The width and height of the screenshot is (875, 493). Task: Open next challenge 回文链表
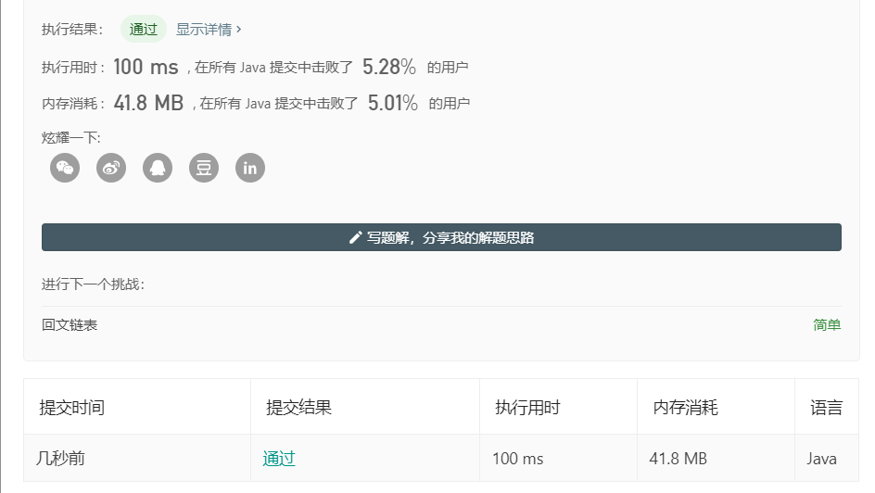click(x=70, y=325)
